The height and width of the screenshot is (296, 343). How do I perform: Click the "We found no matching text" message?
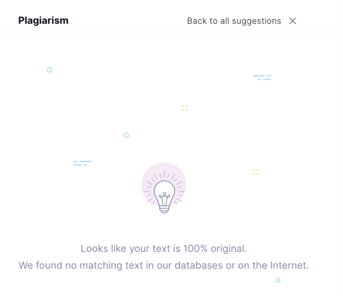[x=163, y=266]
